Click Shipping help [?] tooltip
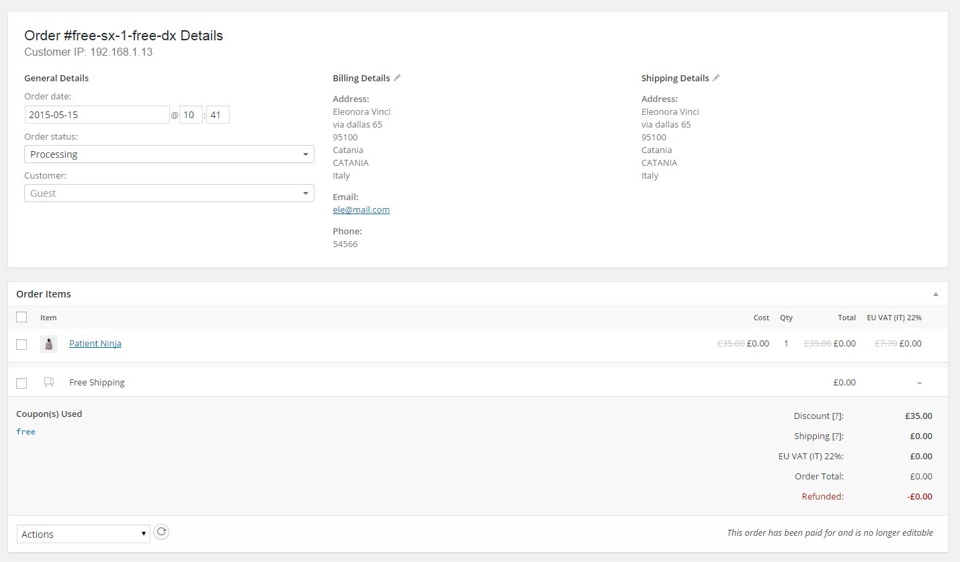 [x=836, y=436]
